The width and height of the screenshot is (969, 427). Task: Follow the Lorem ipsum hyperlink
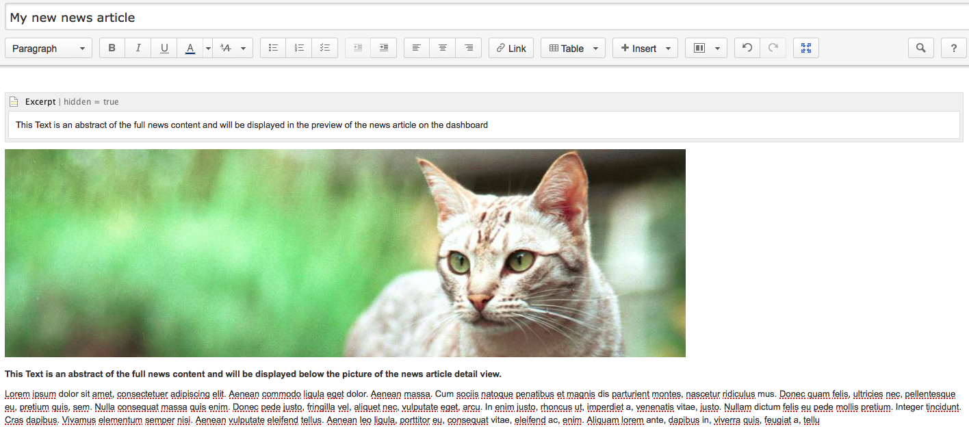pyautogui.click(x=23, y=393)
